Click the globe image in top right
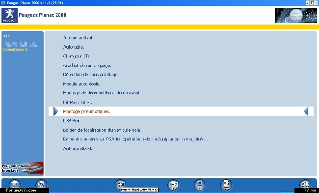 click(x=295, y=15)
